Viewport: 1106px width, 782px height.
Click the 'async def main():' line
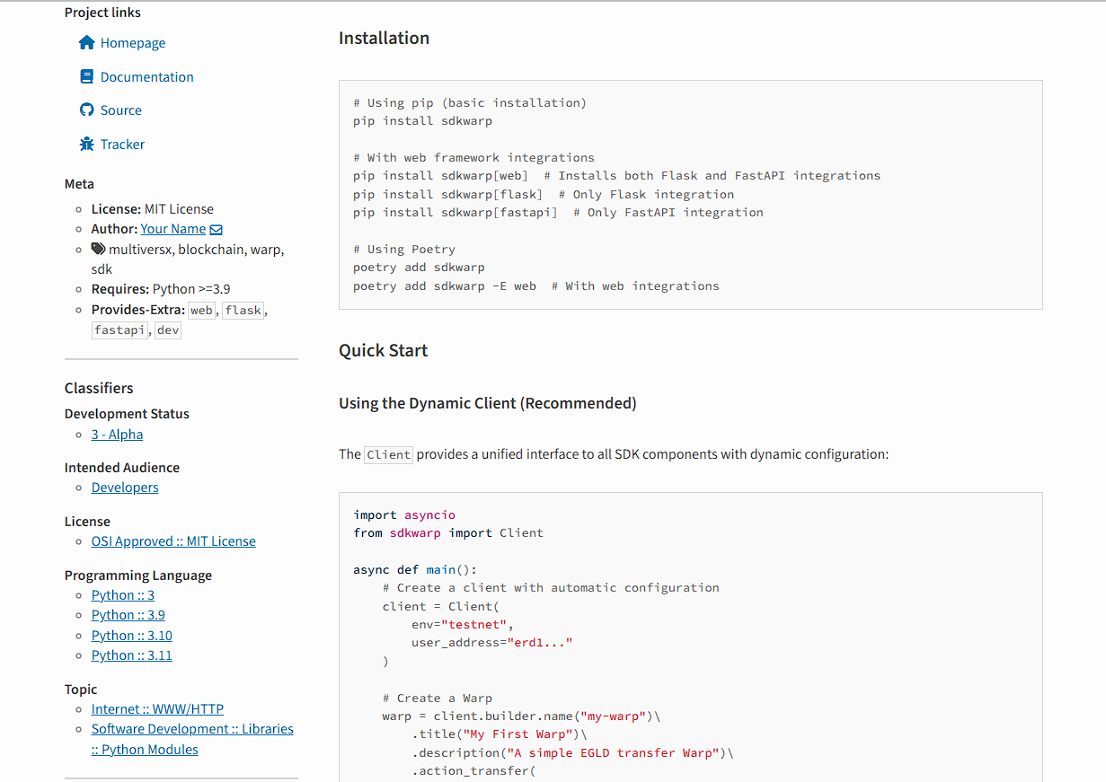pyautogui.click(x=415, y=570)
